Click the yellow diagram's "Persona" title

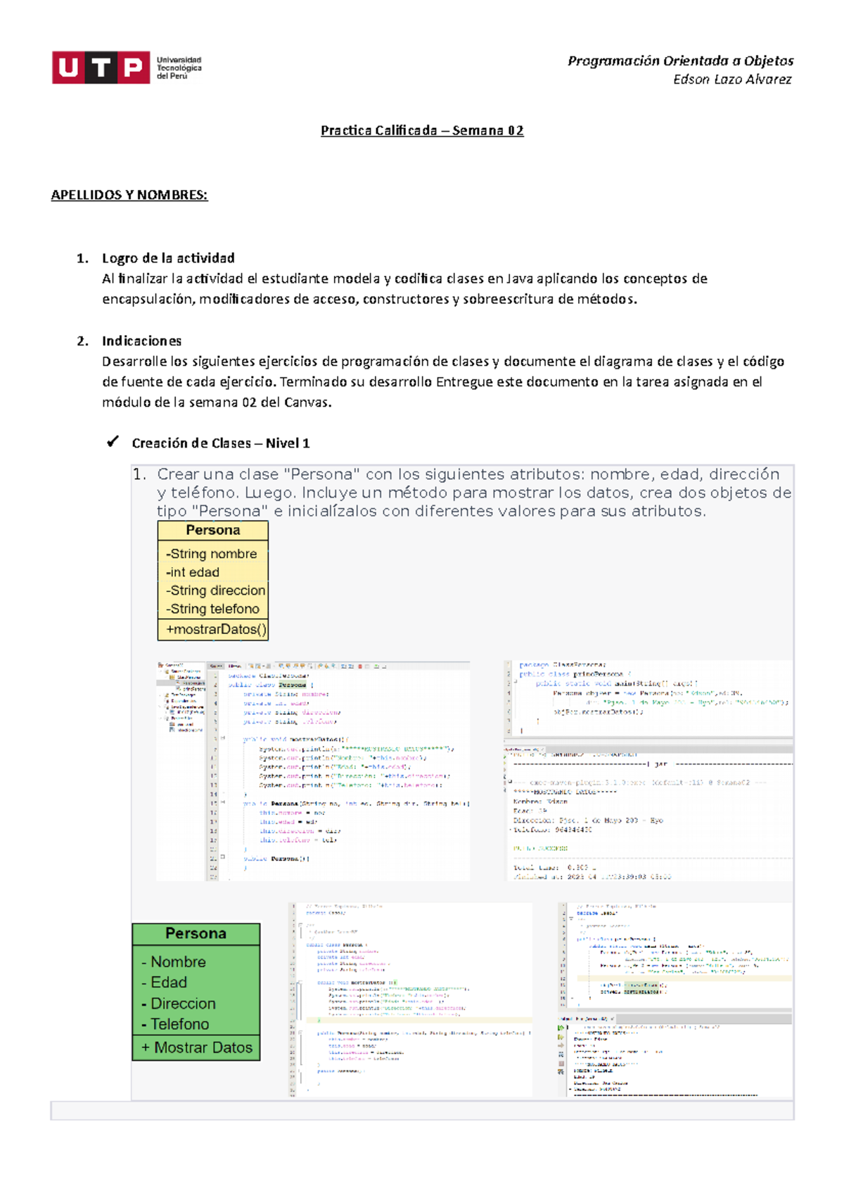(213, 530)
